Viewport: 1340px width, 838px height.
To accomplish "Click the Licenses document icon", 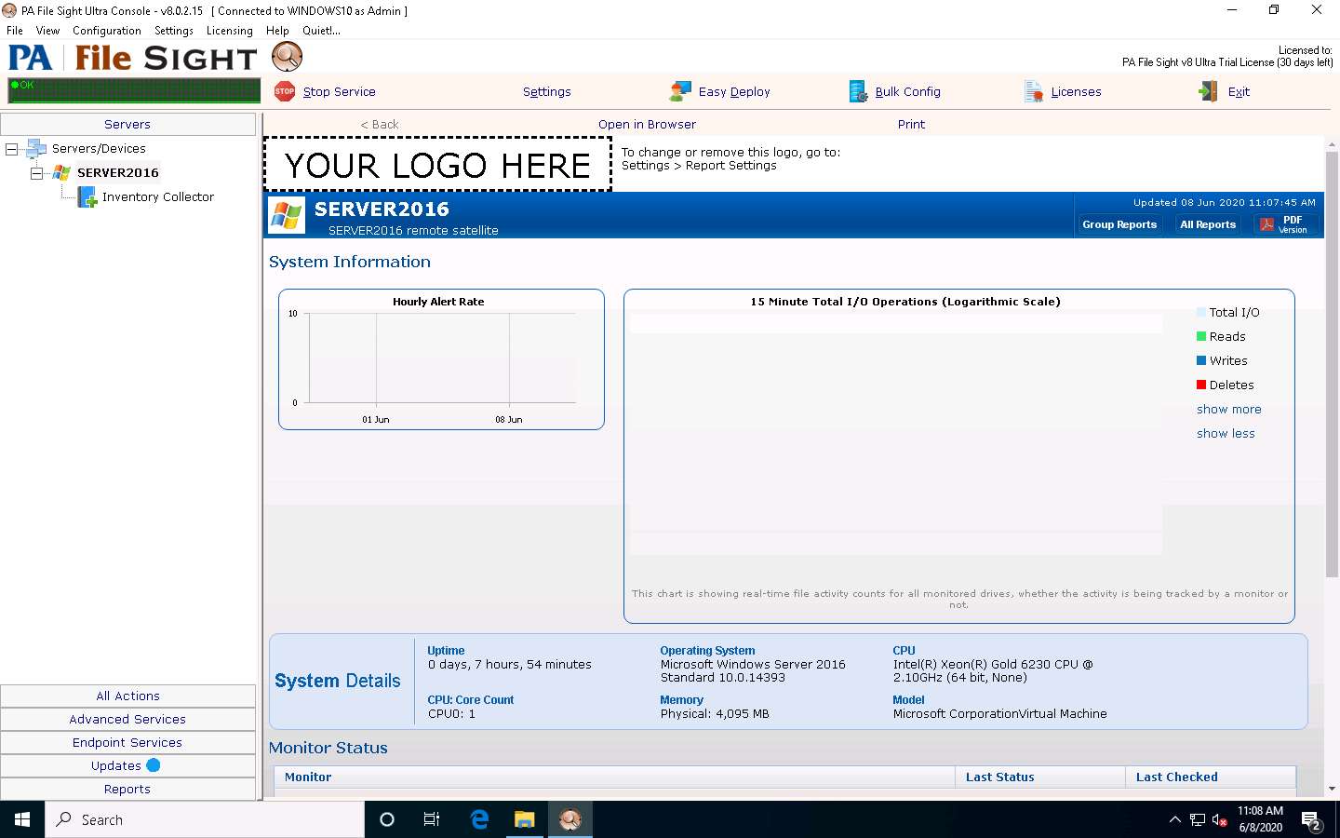I will point(1034,91).
